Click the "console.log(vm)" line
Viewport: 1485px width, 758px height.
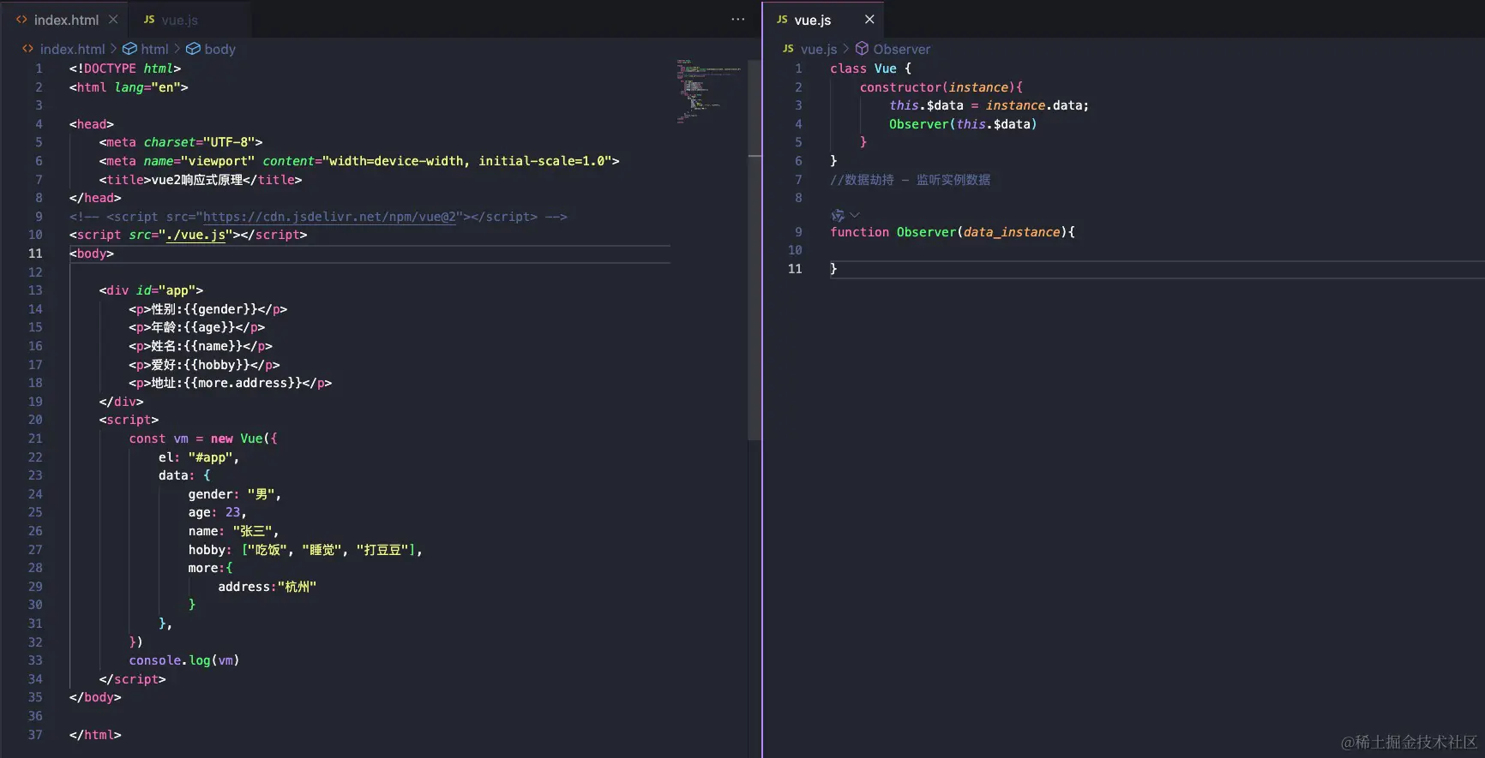184,660
